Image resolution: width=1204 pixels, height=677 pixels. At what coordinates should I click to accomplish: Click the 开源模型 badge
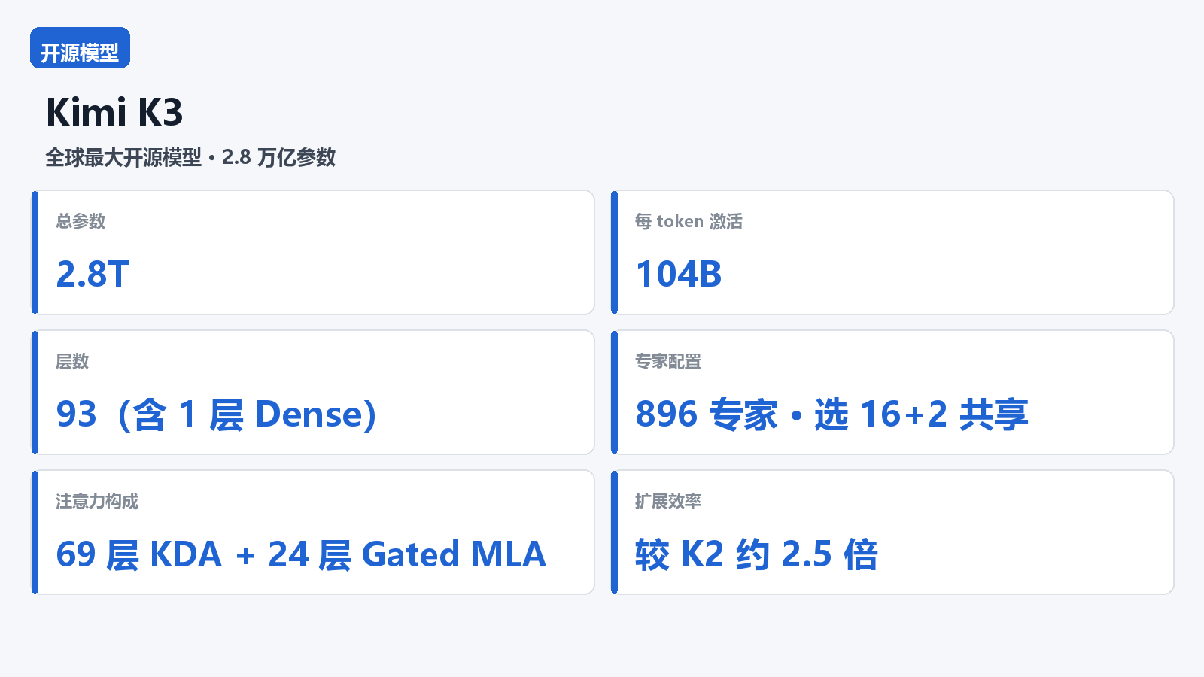(80, 48)
